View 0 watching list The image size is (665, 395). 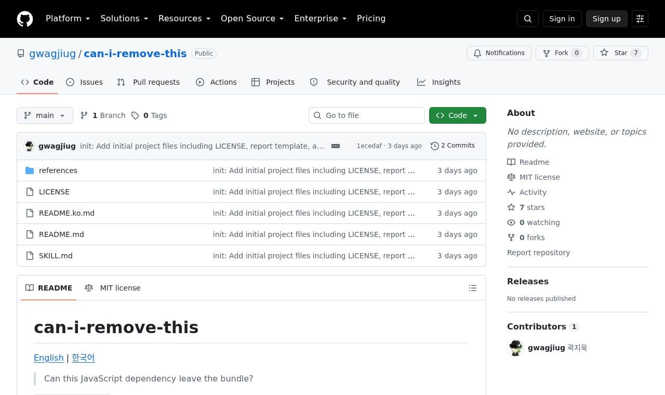534,222
